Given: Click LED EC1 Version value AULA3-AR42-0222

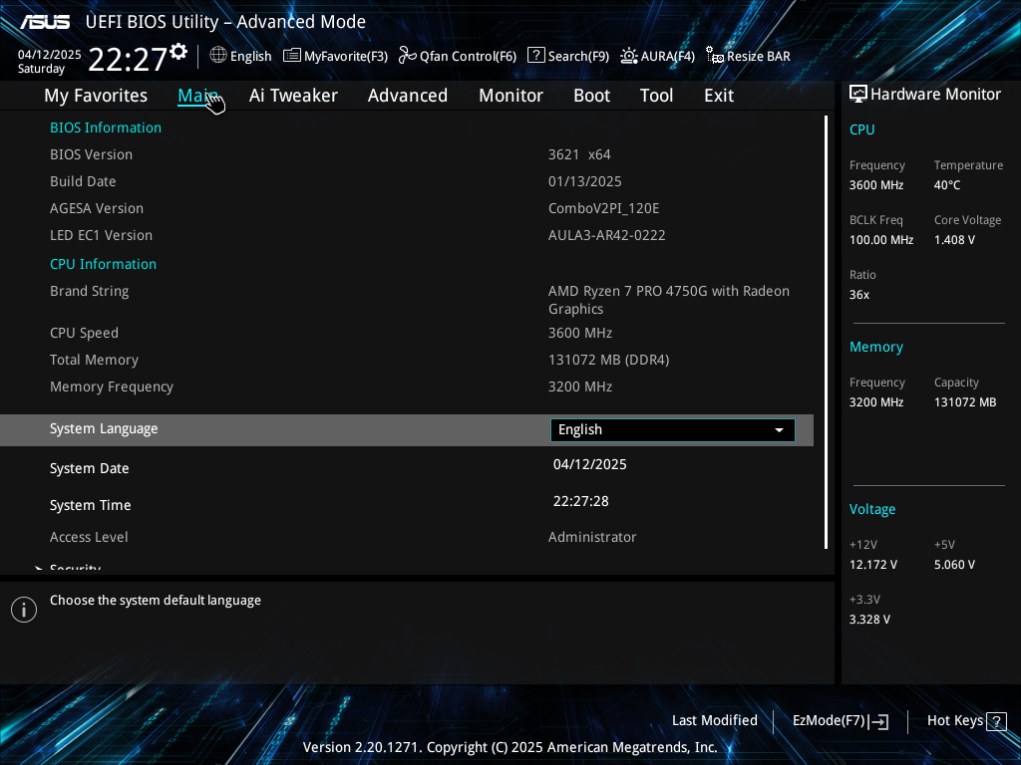Looking at the screenshot, I should [607, 235].
